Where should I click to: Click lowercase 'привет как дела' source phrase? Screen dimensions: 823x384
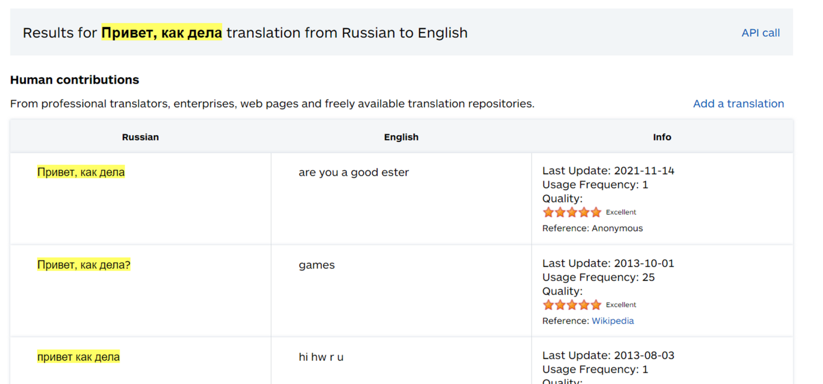pos(78,357)
